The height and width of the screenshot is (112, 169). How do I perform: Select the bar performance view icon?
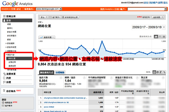(161, 72)
